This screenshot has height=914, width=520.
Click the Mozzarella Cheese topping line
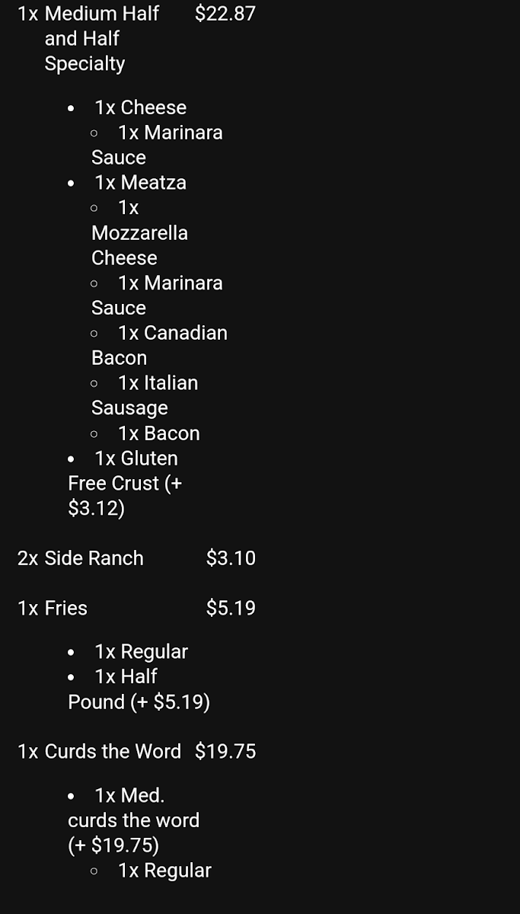139,233
